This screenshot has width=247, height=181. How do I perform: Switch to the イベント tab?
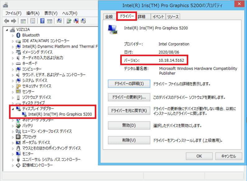click(158, 17)
